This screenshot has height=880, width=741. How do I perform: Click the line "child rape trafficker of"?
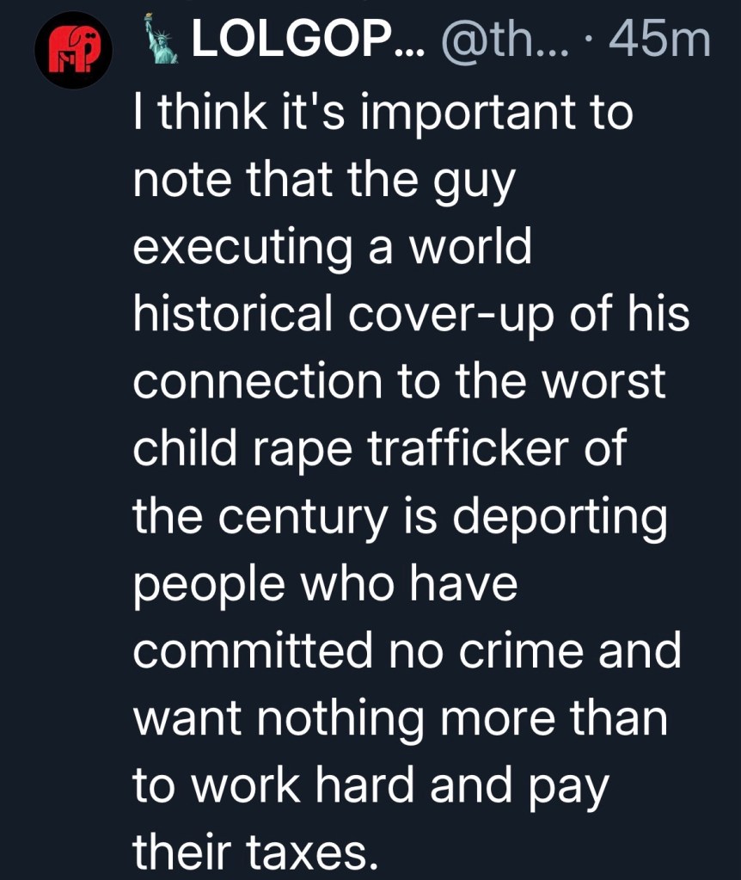click(x=379, y=448)
